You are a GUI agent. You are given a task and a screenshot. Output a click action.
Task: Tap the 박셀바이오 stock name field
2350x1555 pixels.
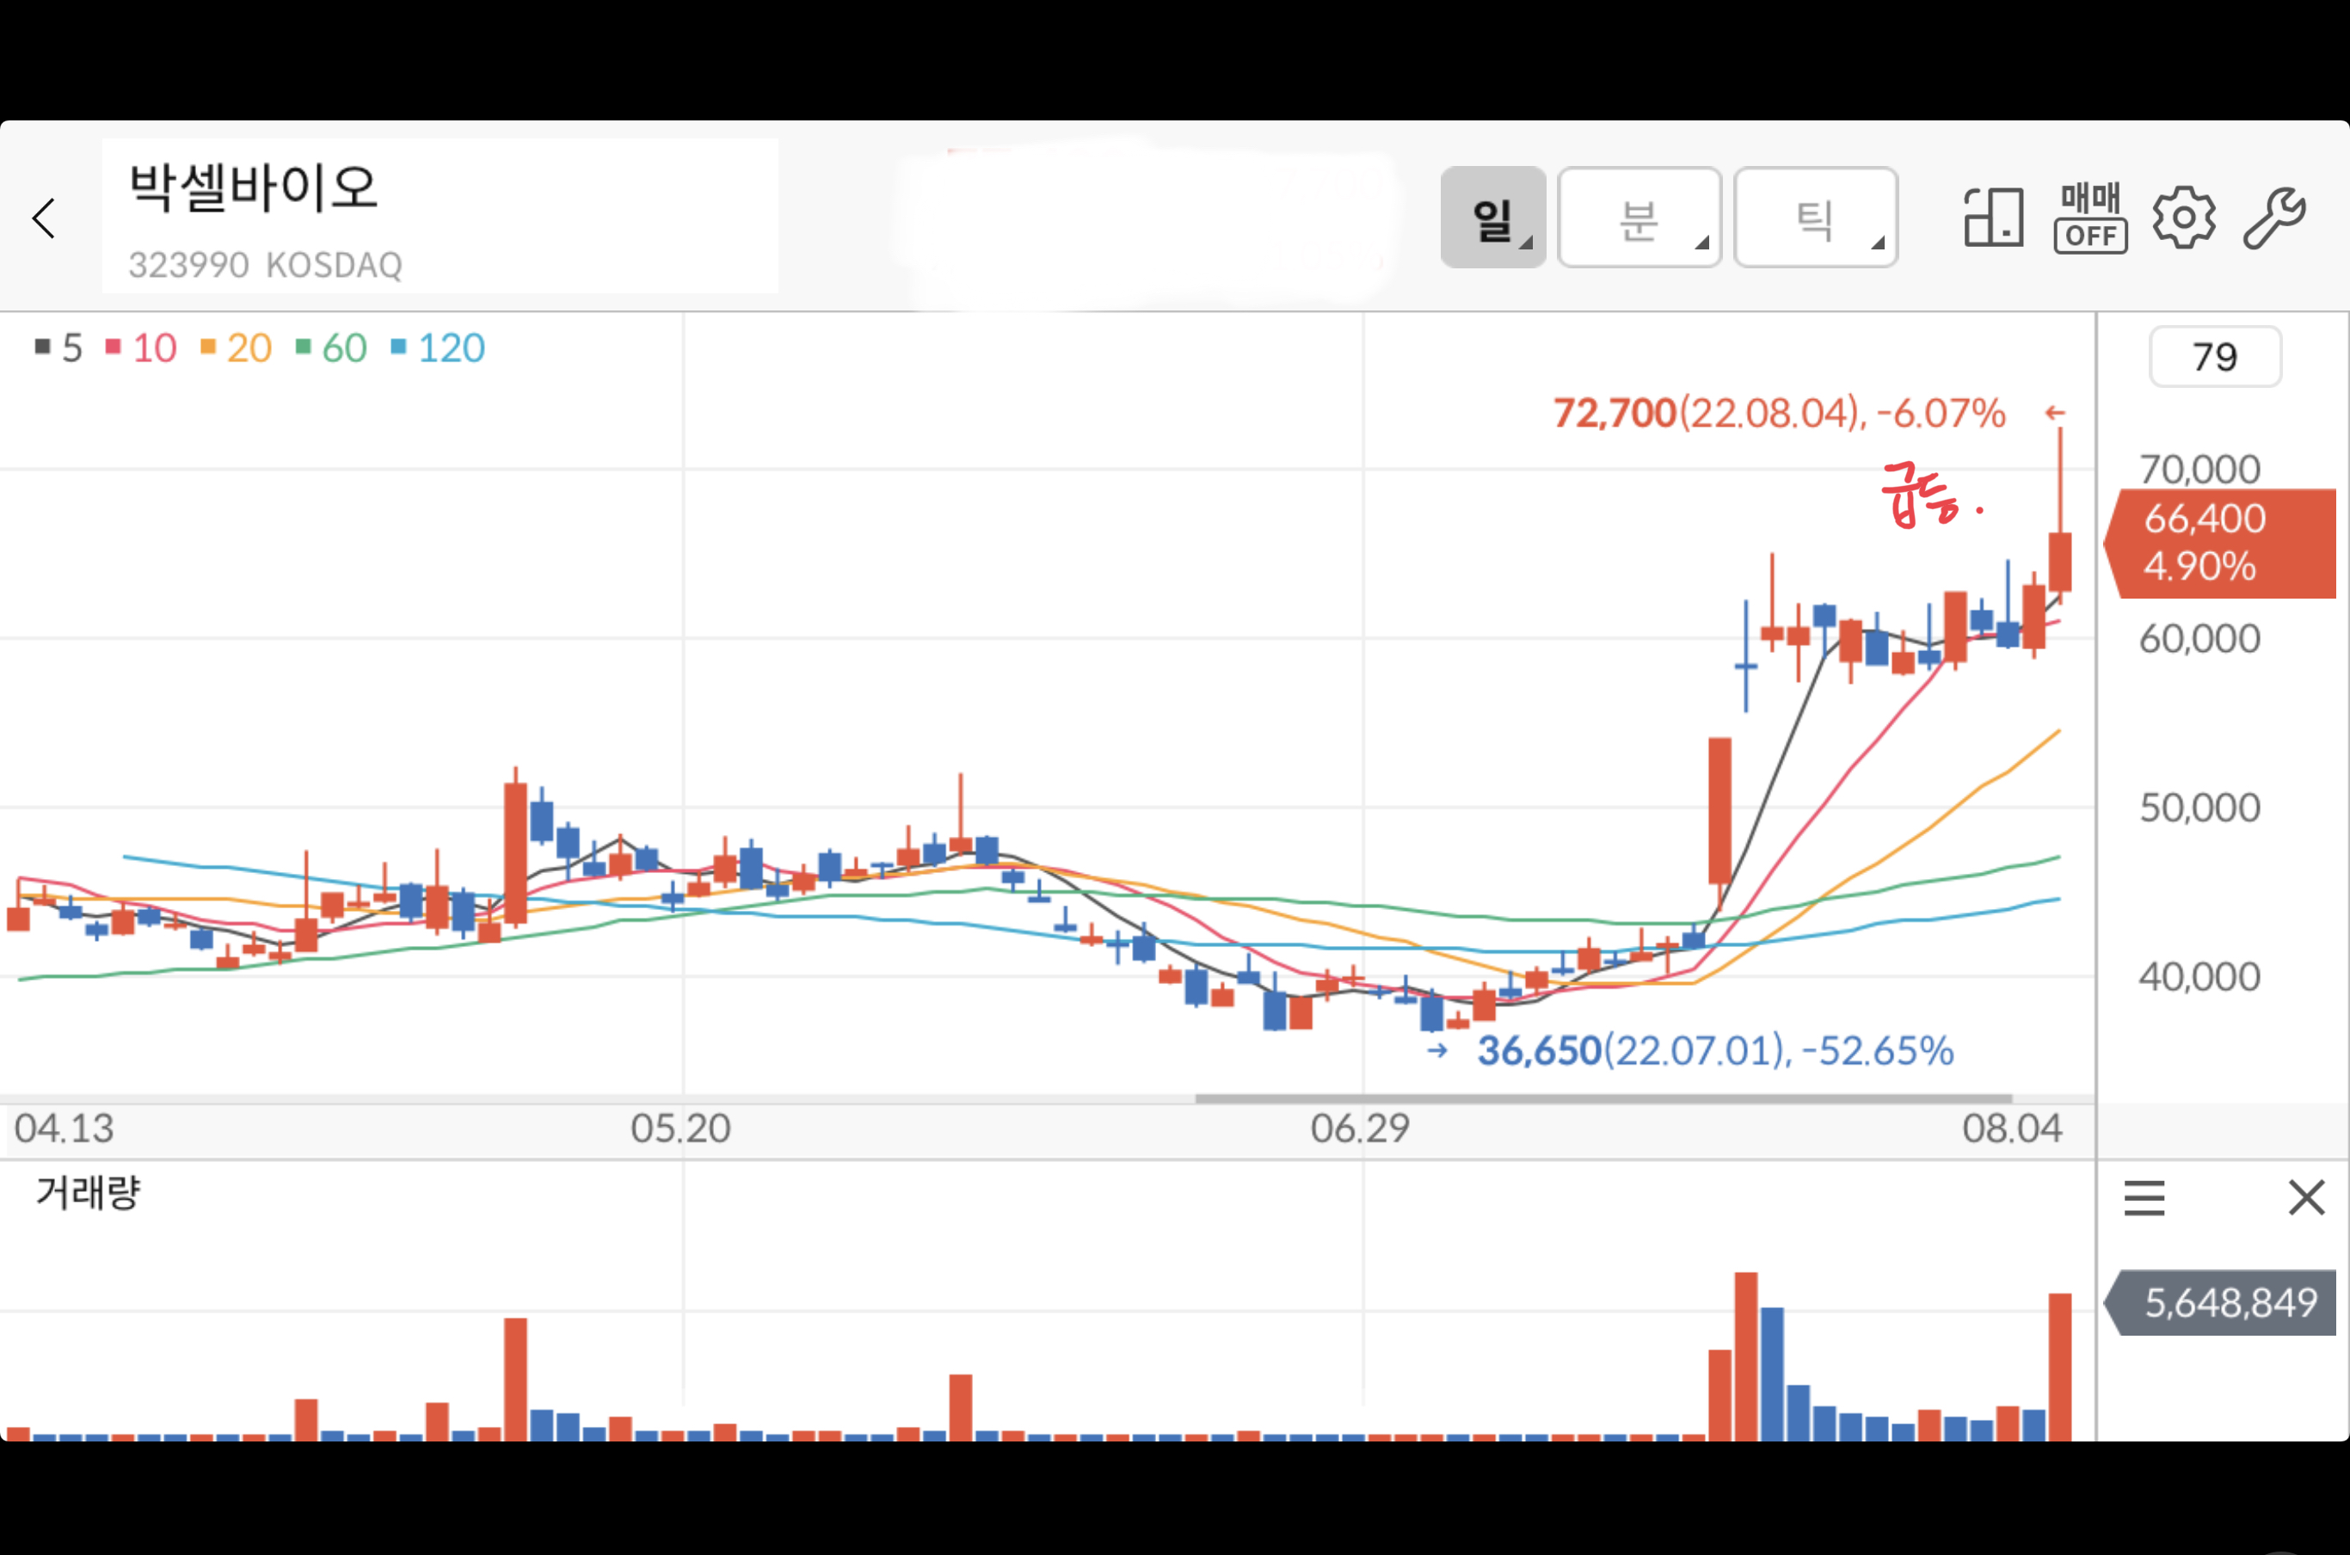click(440, 216)
